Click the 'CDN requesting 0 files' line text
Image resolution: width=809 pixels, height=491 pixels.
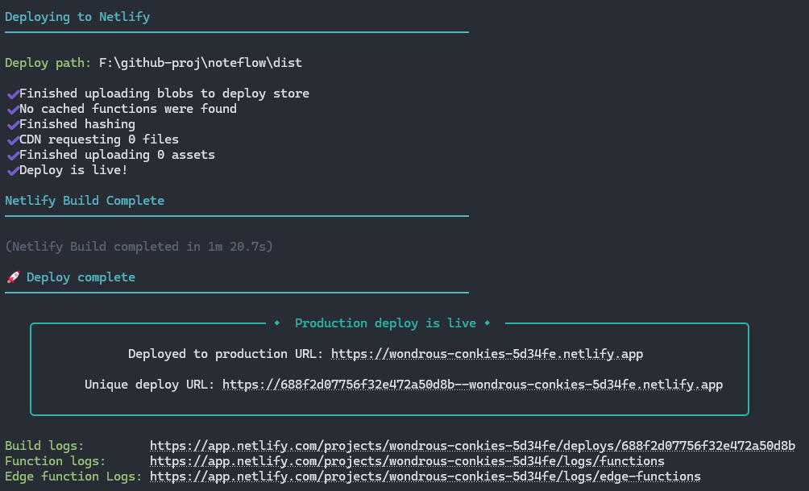99,139
